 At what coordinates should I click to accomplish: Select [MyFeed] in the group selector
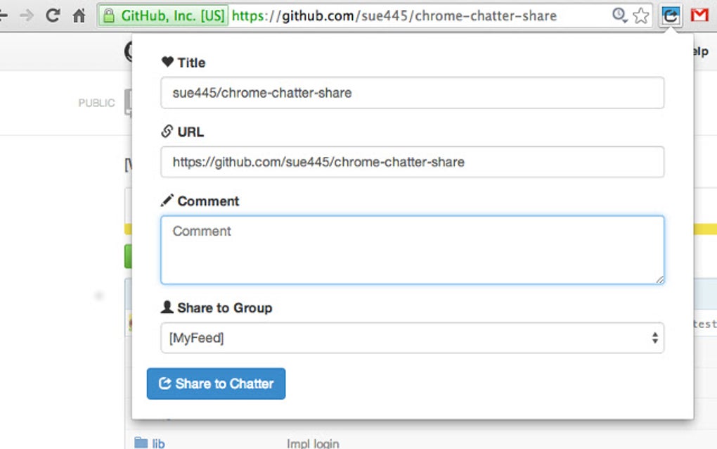[197, 338]
